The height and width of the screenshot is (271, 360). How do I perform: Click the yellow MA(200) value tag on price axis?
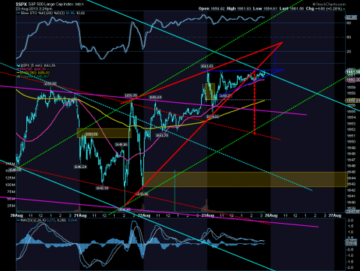352,101
